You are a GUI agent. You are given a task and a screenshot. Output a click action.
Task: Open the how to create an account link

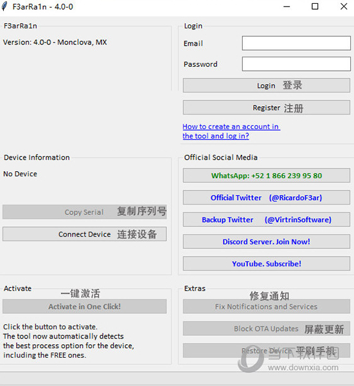point(231,131)
